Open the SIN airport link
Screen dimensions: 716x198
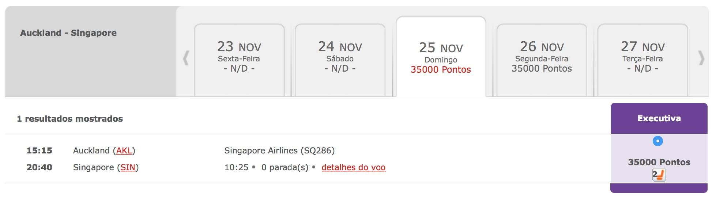[128, 167]
